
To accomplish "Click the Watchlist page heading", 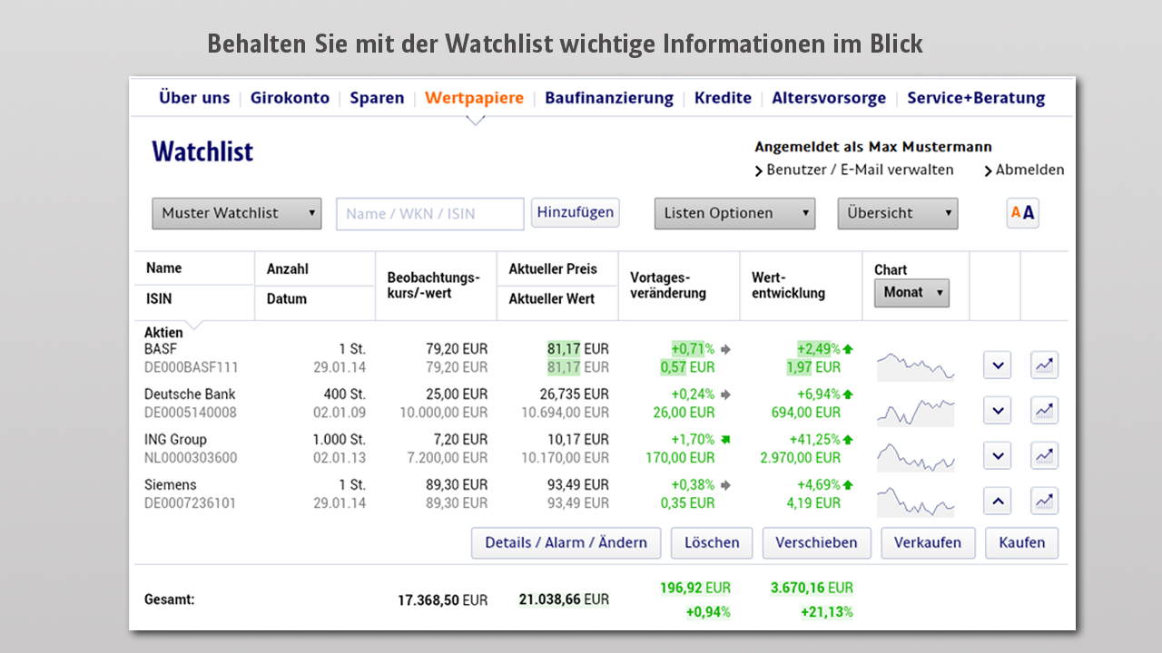I will [202, 151].
